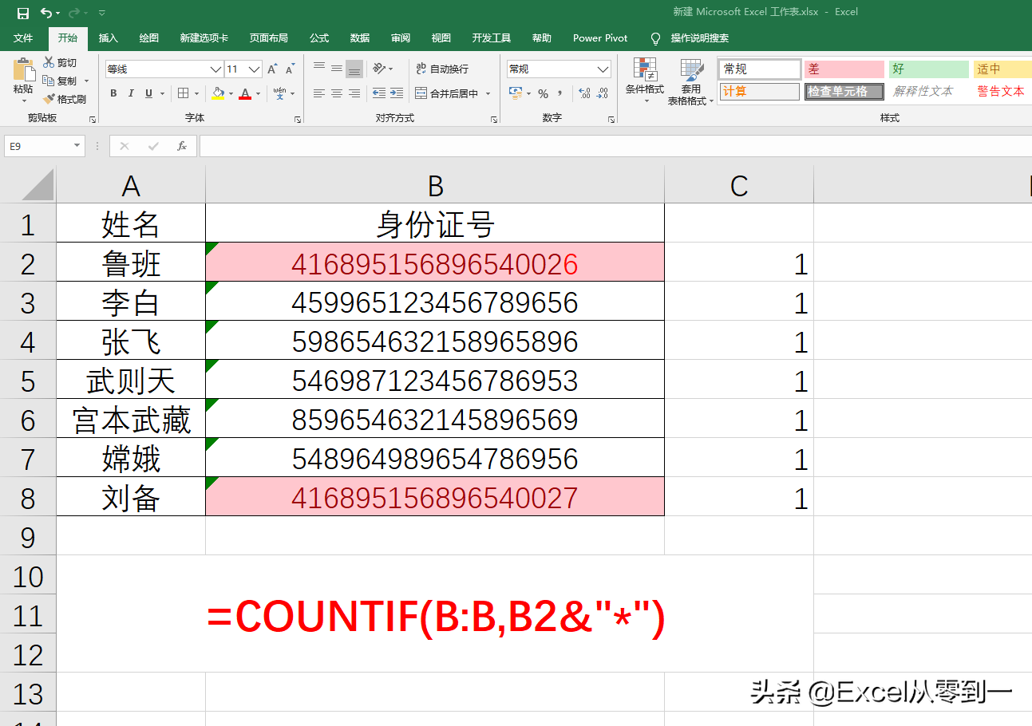Toggle Underline formatting

click(148, 93)
